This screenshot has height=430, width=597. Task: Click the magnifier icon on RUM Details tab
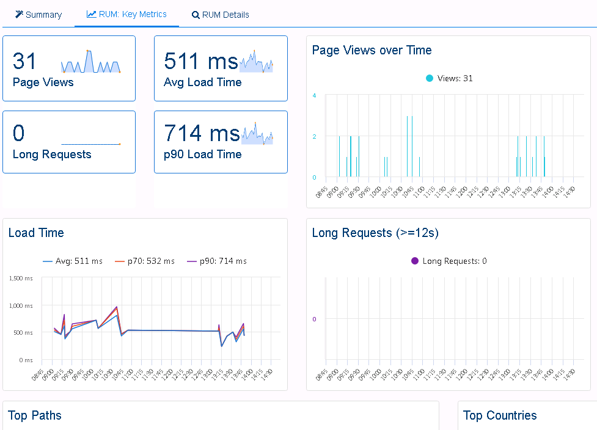(x=196, y=14)
